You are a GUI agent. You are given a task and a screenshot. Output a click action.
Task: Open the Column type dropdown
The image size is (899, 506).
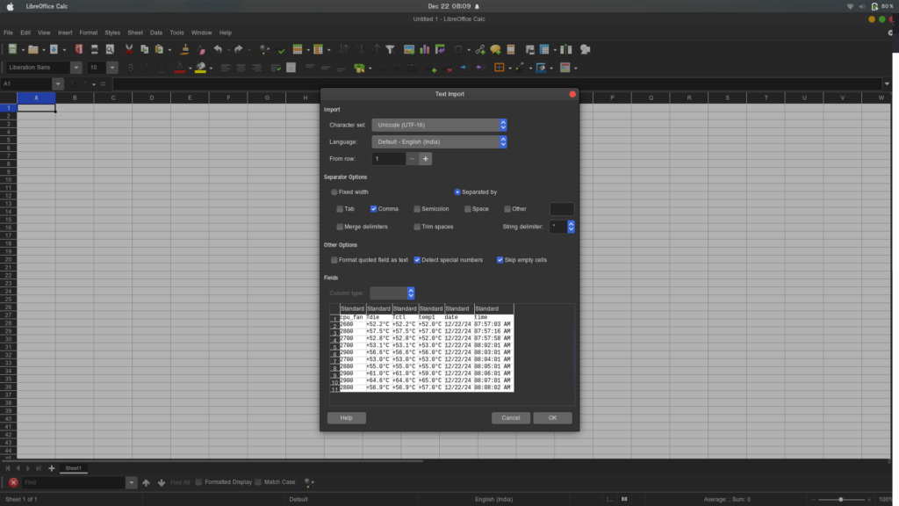point(392,293)
